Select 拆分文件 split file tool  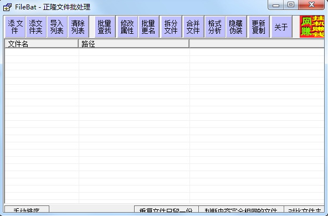[171, 27]
